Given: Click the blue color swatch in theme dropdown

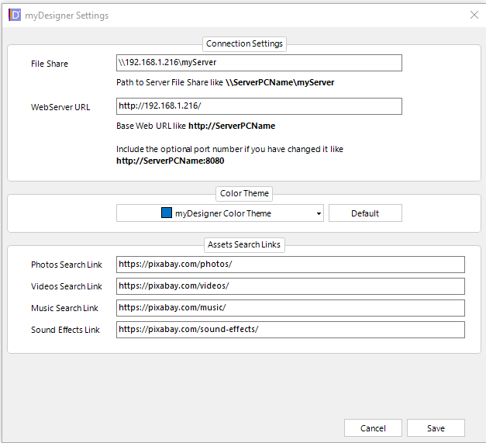Looking at the screenshot, I should 167,213.
